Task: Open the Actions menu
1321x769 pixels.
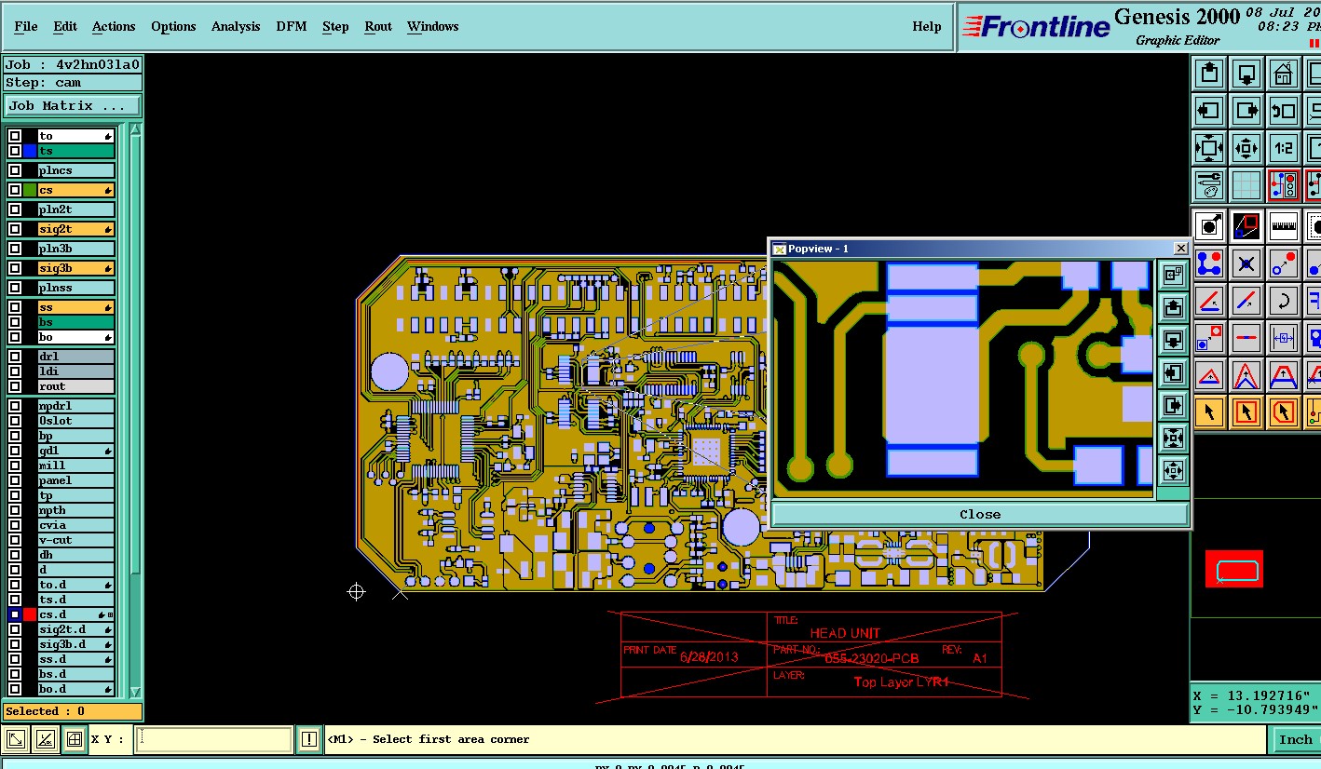Action: pos(114,26)
